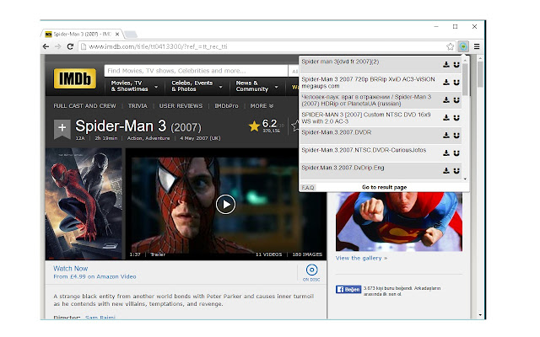Bookmark page with the star icon

(x=450, y=46)
